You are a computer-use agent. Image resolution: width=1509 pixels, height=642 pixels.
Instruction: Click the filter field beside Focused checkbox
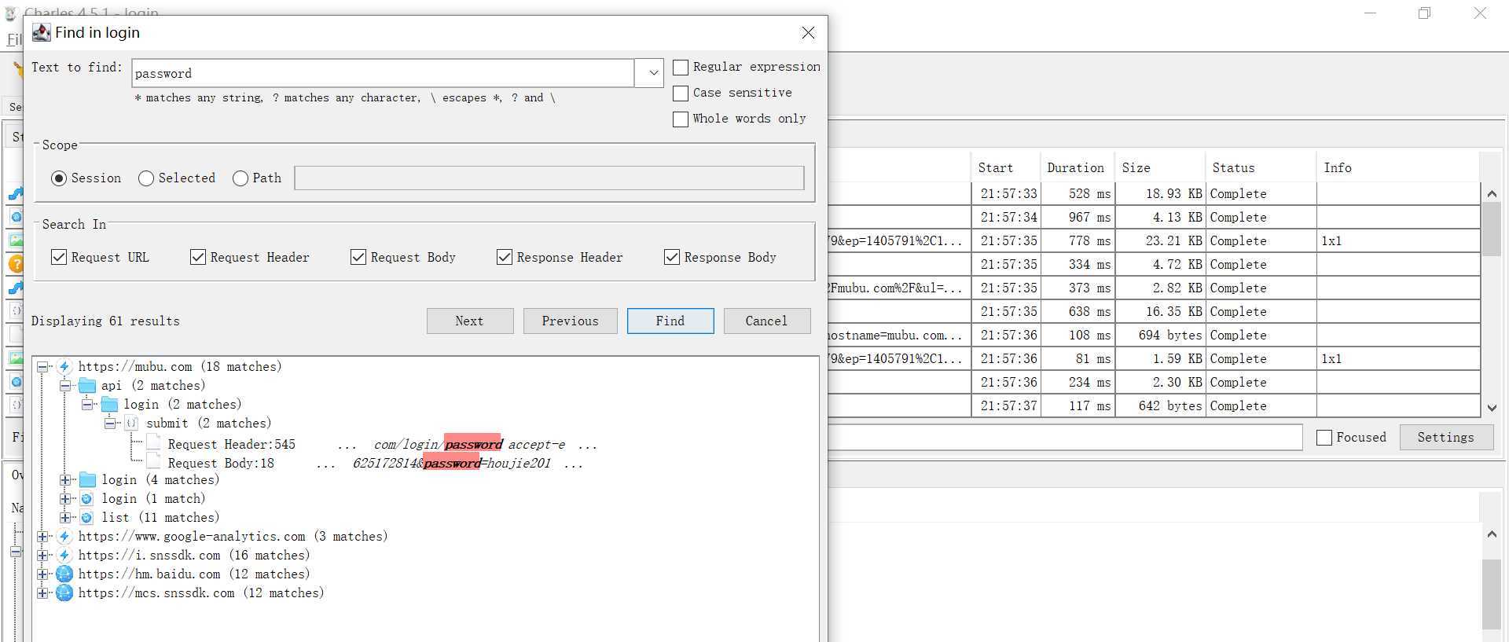point(1065,437)
